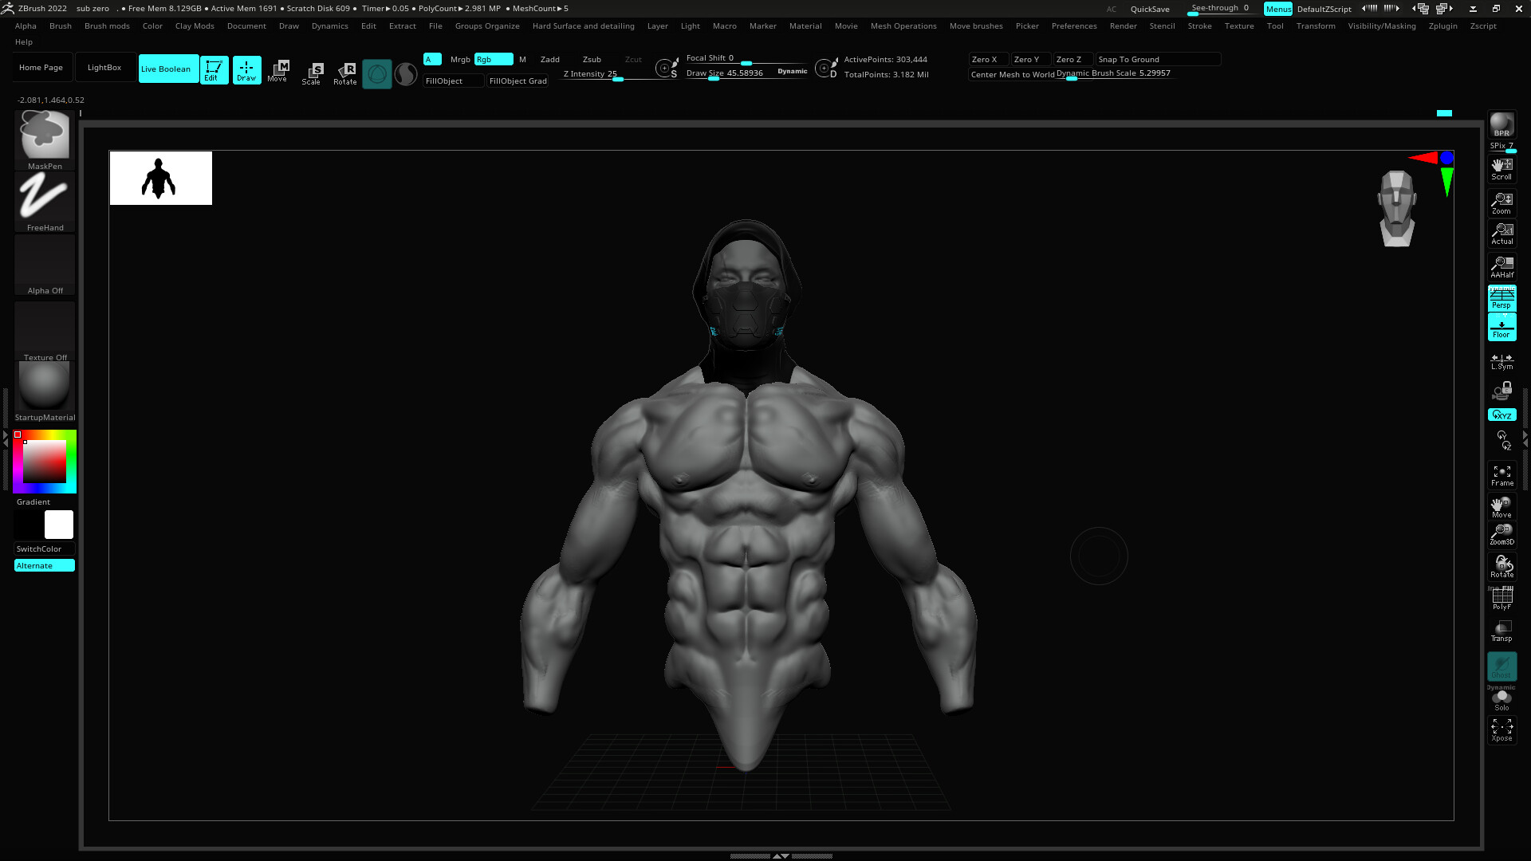Toggle Perspective mode off
The width and height of the screenshot is (1531, 861).
[x=1501, y=298]
